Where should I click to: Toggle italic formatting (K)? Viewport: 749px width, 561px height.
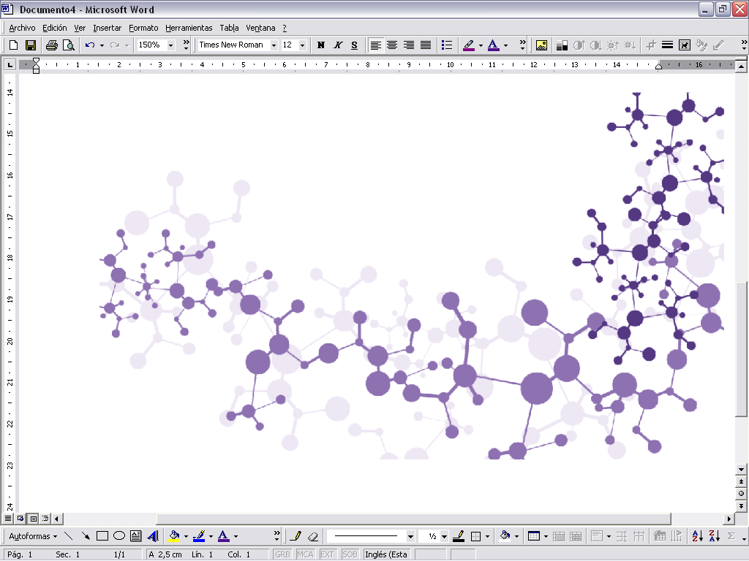[338, 45]
